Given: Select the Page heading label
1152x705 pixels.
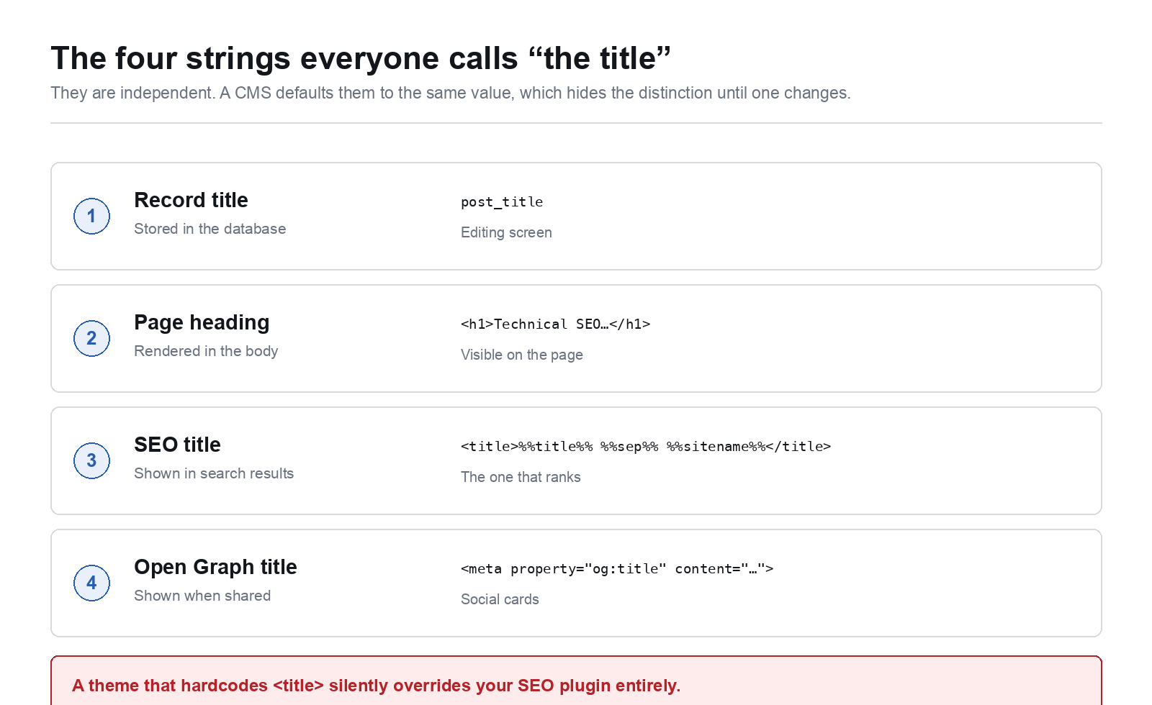Looking at the screenshot, I should click(x=202, y=322).
